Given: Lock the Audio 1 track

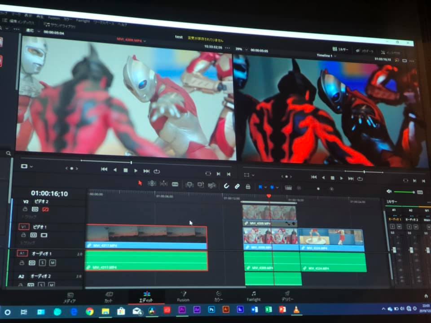Looking at the screenshot, I should point(22,263).
